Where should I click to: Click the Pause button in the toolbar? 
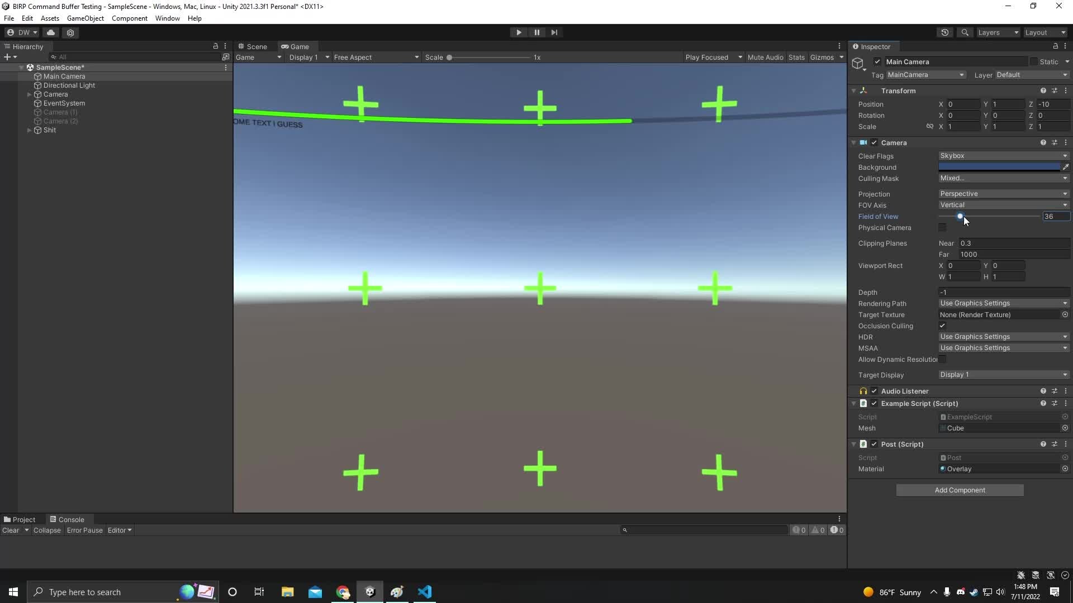tap(536, 32)
